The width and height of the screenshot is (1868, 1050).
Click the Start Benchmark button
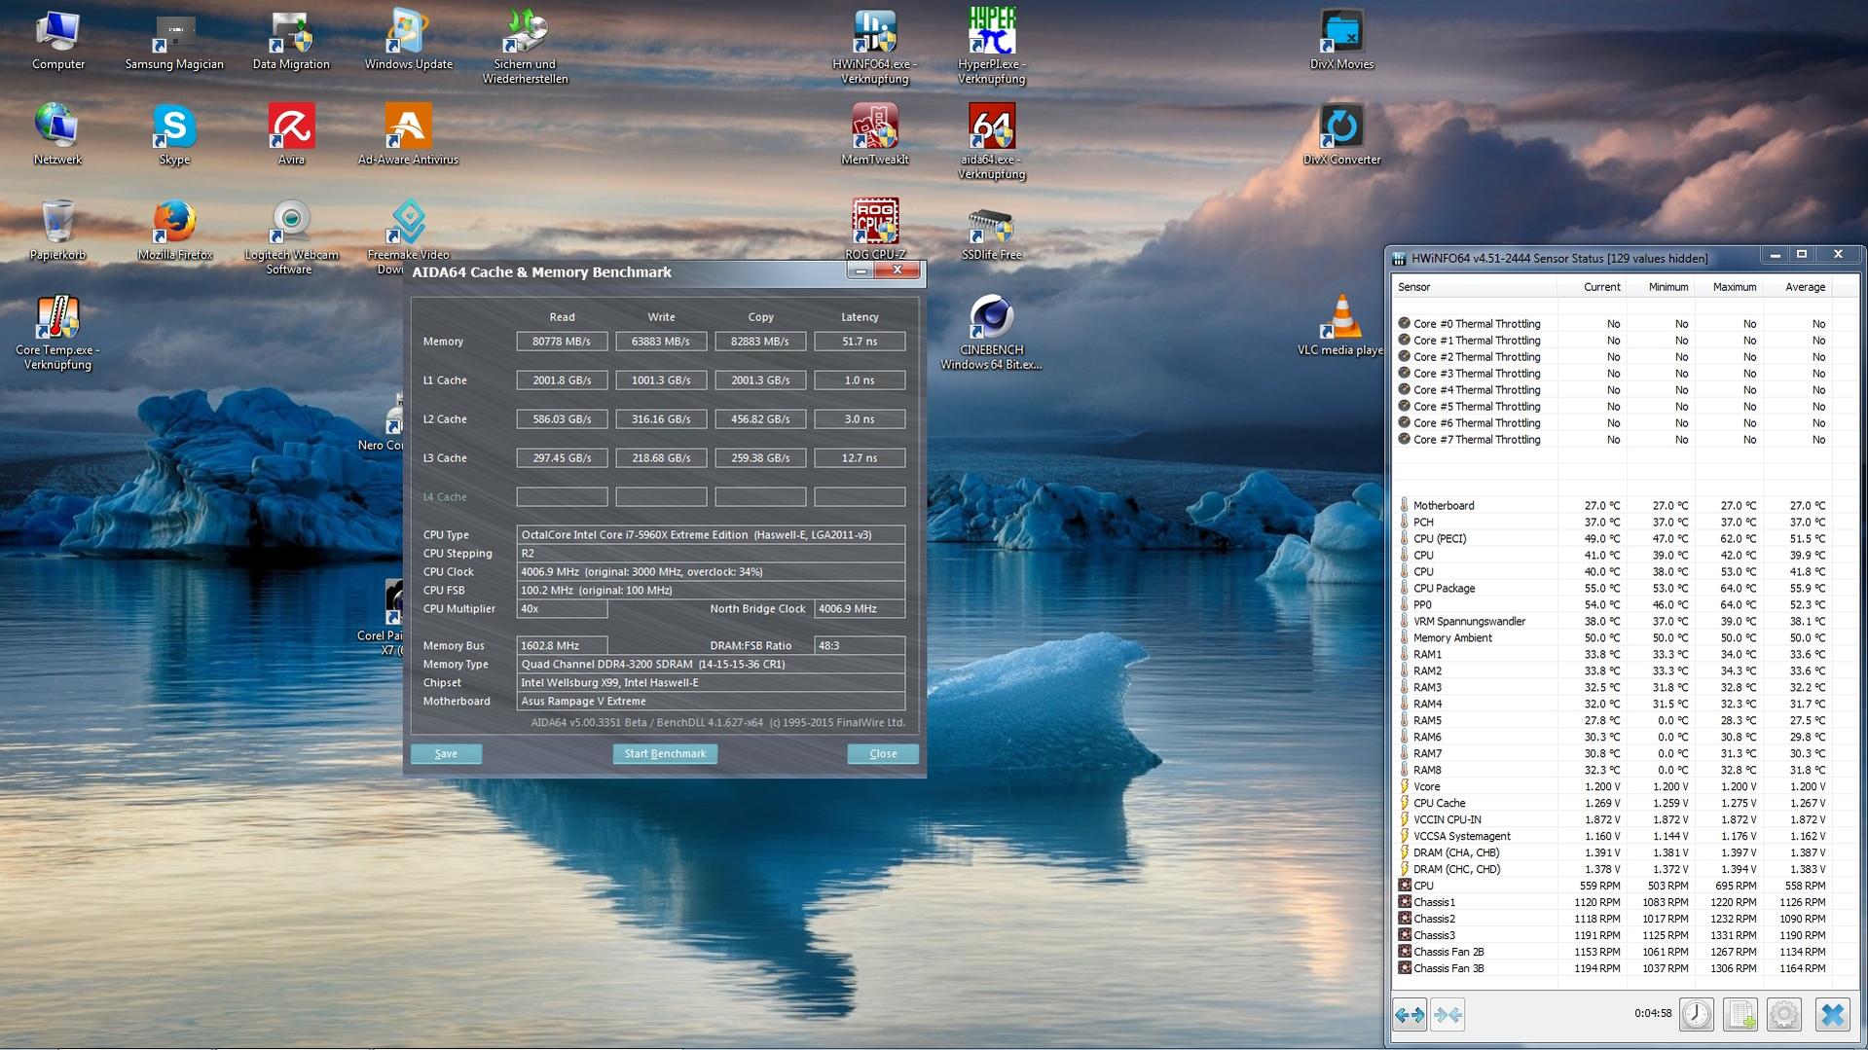tap(665, 754)
